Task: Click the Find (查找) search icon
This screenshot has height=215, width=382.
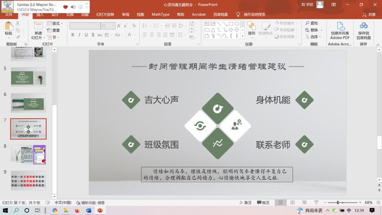Action: click(x=311, y=23)
